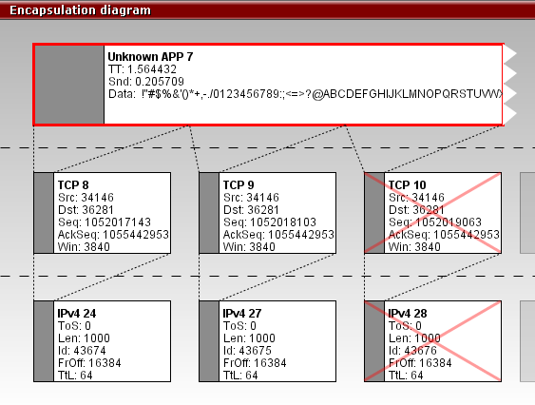The width and height of the screenshot is (535, 405).
Task: Click the Seq: 1052018103 field in TCP 9
Action: [x=270, y=222]
